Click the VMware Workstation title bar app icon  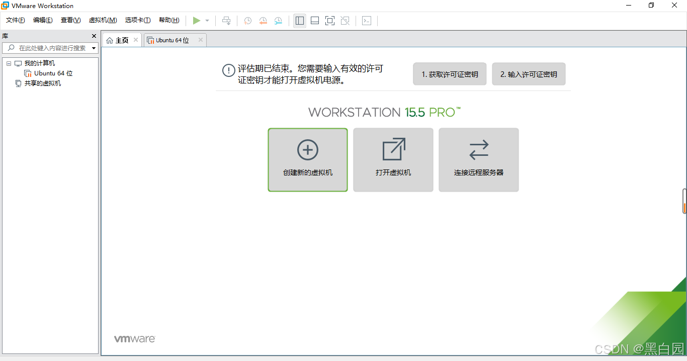click(x=5, y=6)
